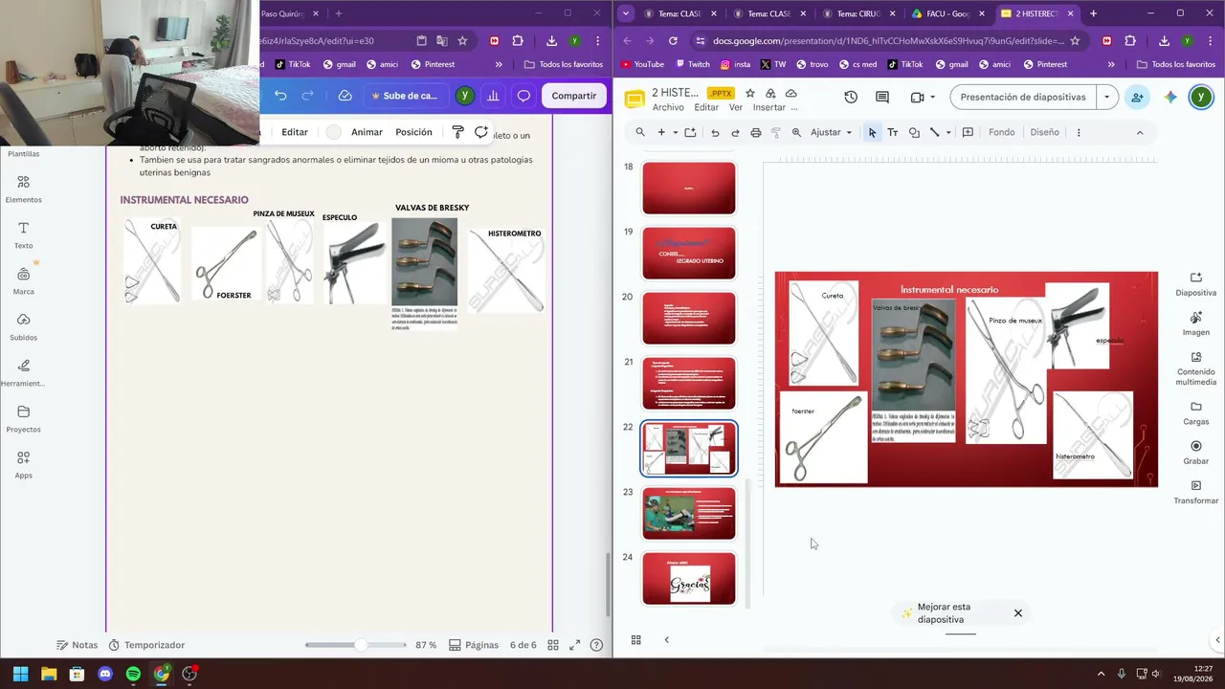Viewport: 1225px width, 689px height.
Task: Open the Insertar menu in Slides
Action: coord(769,107)
